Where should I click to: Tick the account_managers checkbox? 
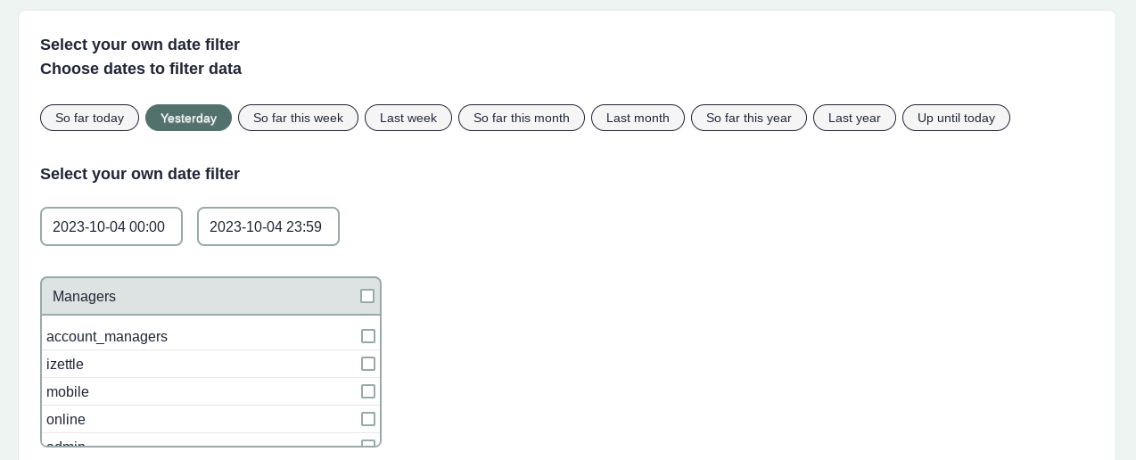click(x=368, y=336)
